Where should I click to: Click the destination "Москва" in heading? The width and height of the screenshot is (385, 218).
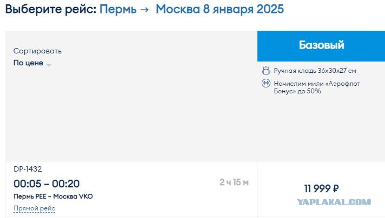[x=178, y=9]
